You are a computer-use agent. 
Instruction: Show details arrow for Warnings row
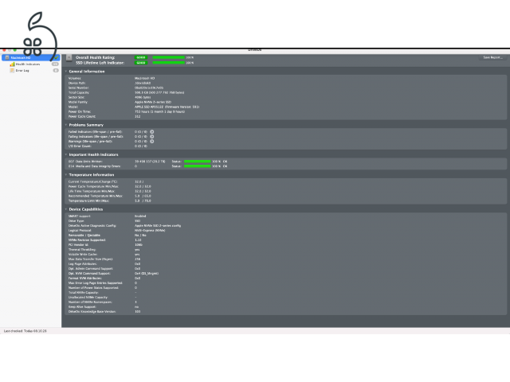(152, 142)
